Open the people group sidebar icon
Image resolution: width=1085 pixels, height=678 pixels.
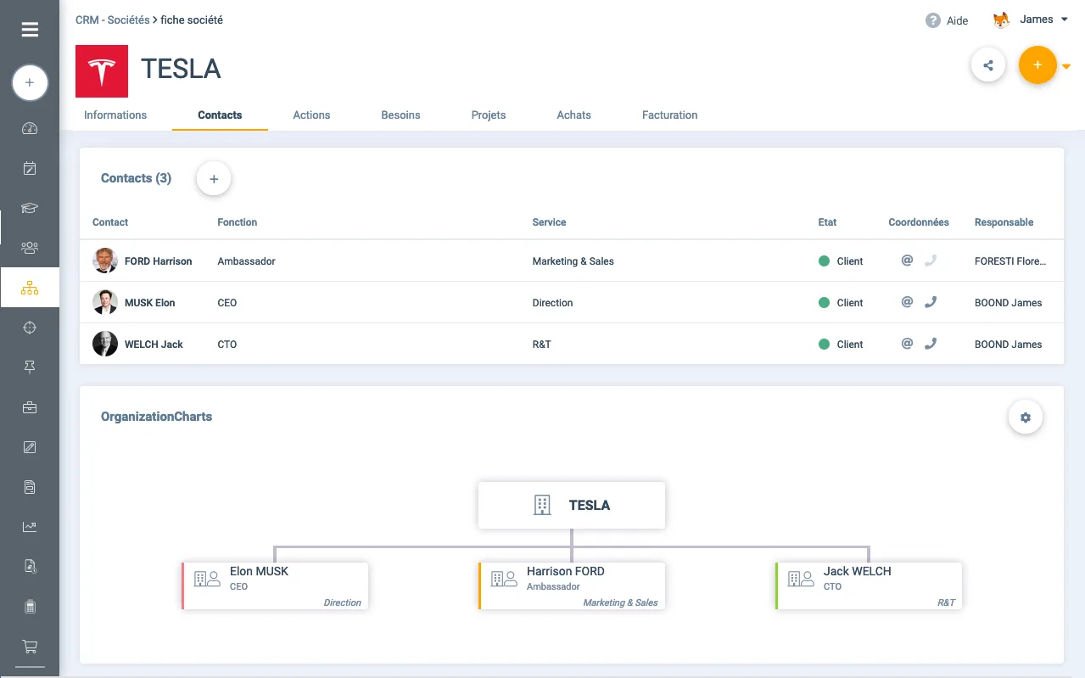click(x=30, y=248)
